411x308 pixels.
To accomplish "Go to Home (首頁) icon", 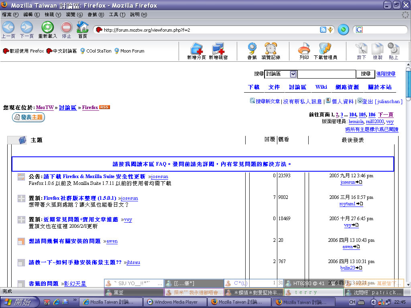I will coord(83,27).
